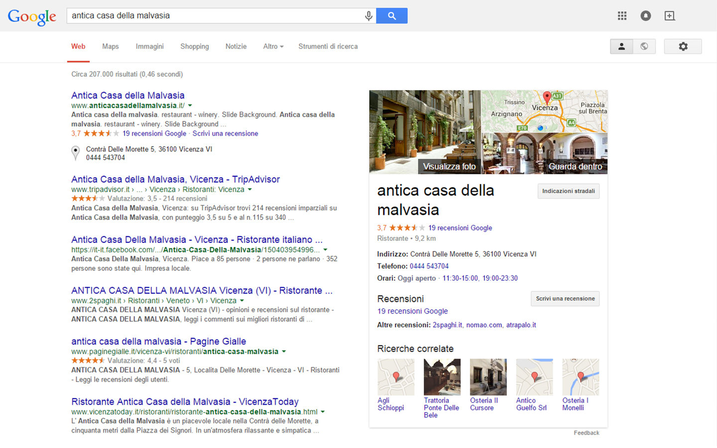Click Scrivi una recensione button in panel
The width and height of the screenshot is (717, 448).
(x=565, y=299)
